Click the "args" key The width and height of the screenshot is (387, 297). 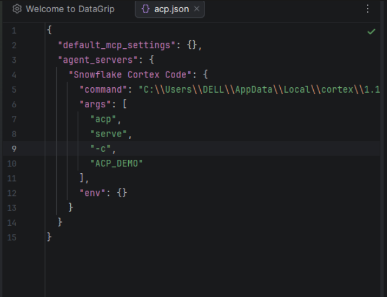click(x=95, y=104)
